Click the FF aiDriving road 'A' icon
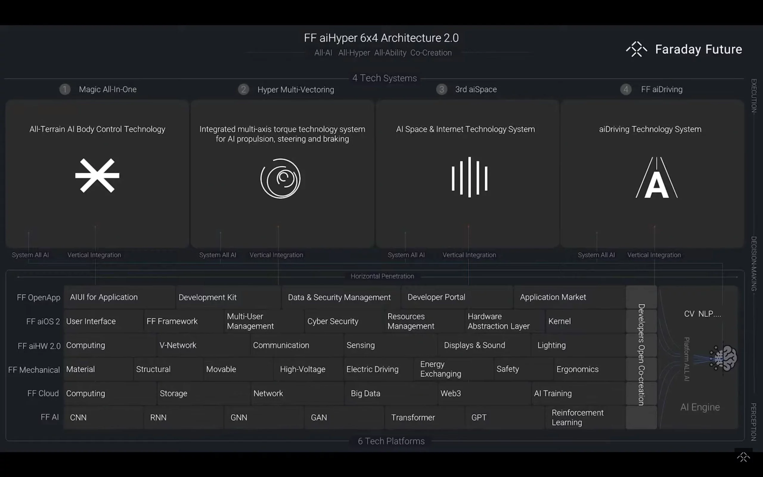763x477 pixels. point(656,178)
